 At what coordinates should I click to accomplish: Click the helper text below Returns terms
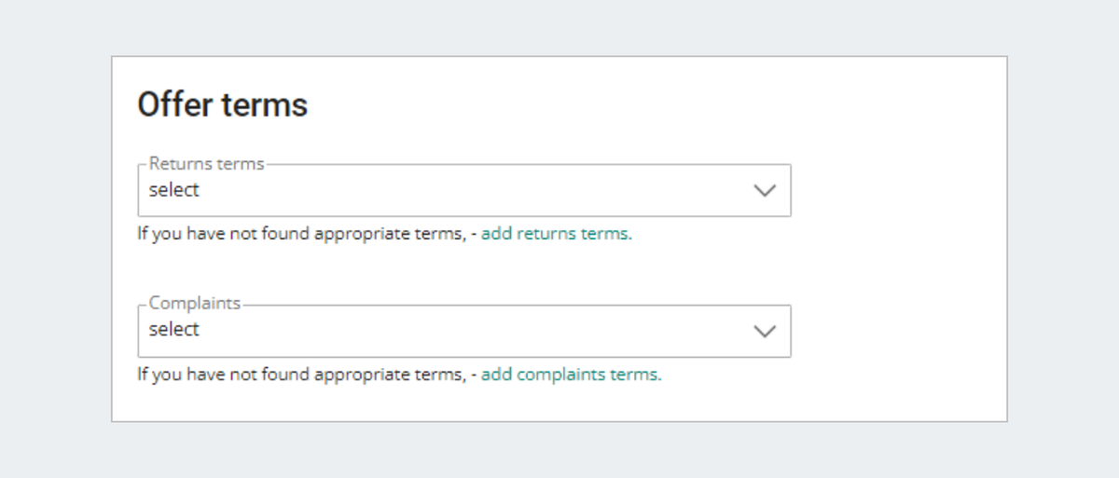click(x=385, y=234)
